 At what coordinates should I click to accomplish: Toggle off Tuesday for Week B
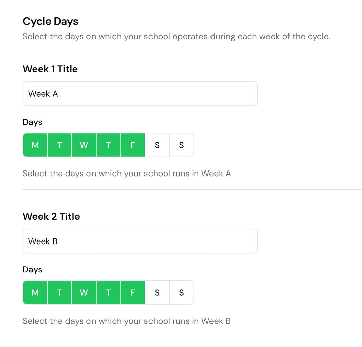[59, 292]
